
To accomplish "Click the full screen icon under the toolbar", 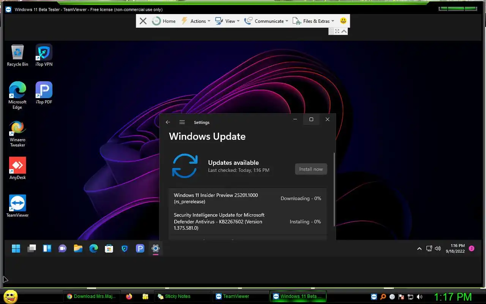I will [337, 31].
